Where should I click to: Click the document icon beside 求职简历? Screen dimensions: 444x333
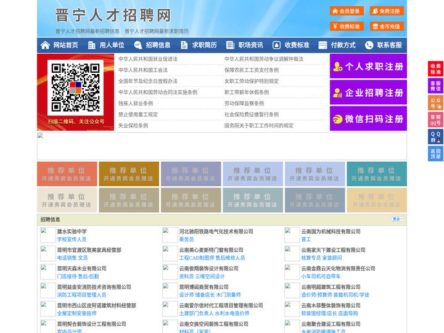[x=184, y=45]
